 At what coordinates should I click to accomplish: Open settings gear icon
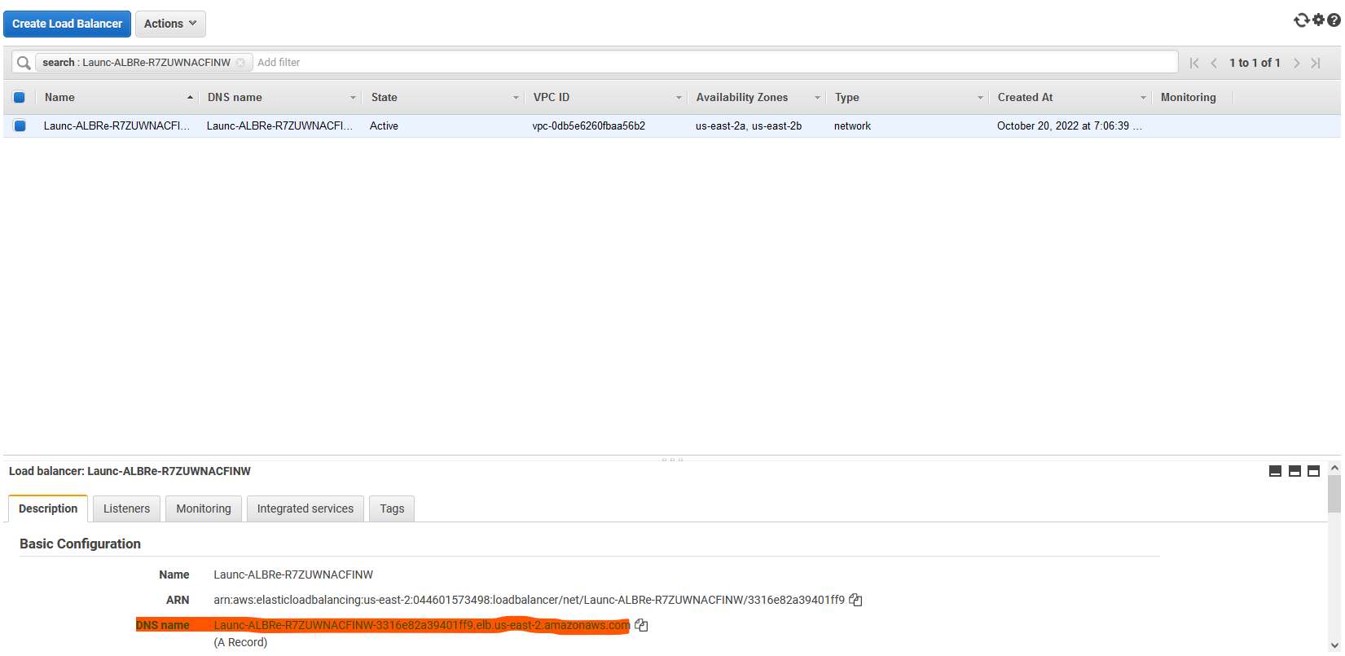(1318, 20)
